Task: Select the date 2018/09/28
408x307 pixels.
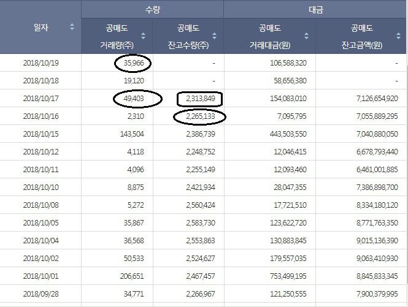Action: pyautogui.click(x=41, y=294)
